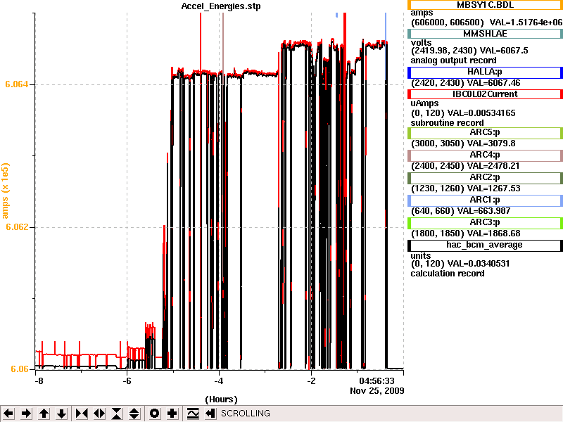Click the (Hours) x-axis title

pos(221,399)
